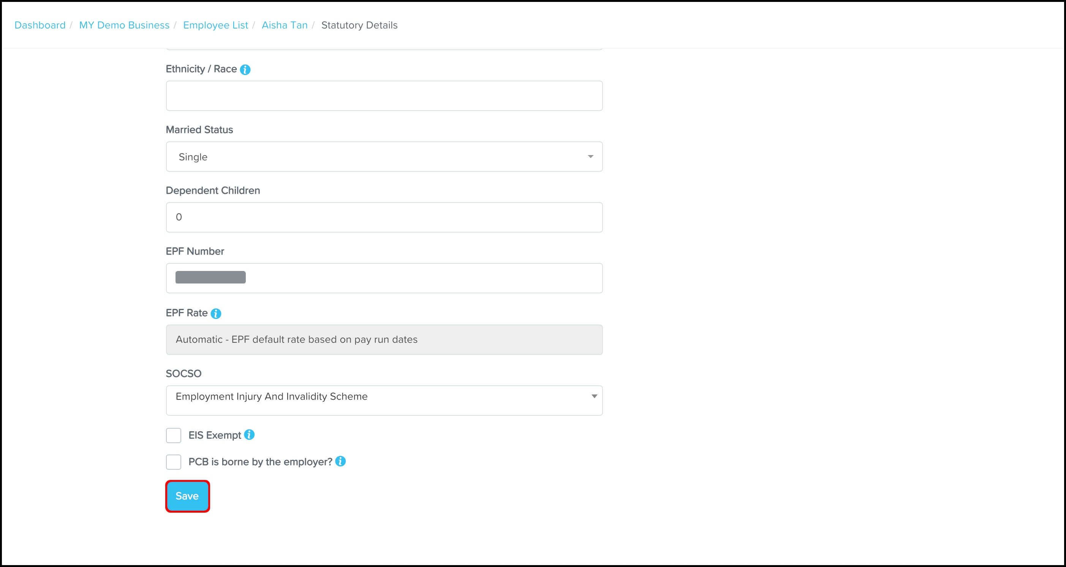Enable PCB is borne by employer checkbox

pos(173,462)
